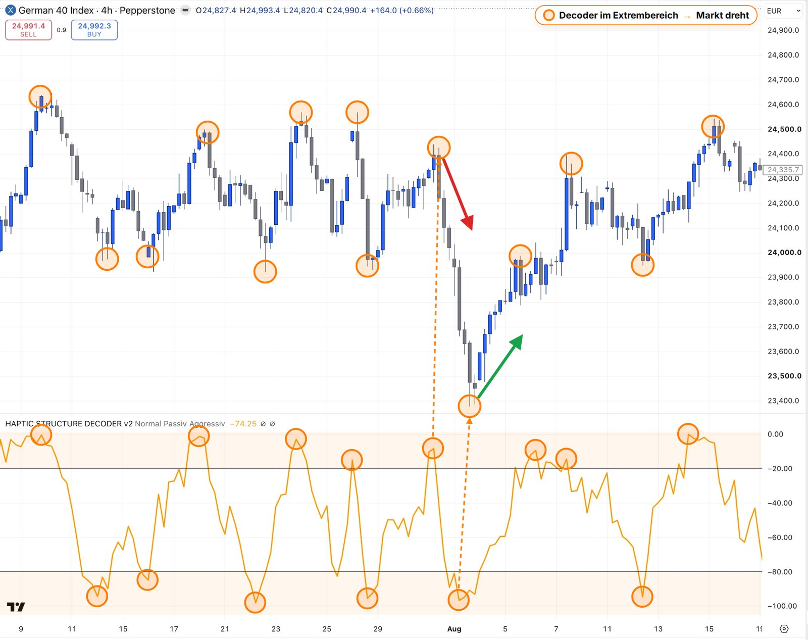Viewport: 808px width, 640px height.
Task: Click the date 25 on the time axis
Action: click(327, 629)
